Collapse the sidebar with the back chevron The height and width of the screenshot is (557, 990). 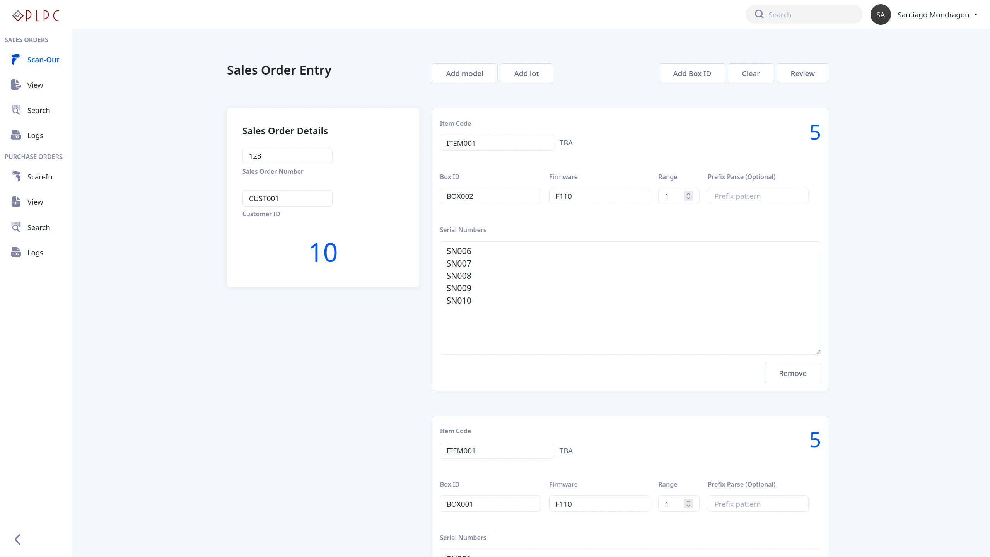tap(17, 539)
